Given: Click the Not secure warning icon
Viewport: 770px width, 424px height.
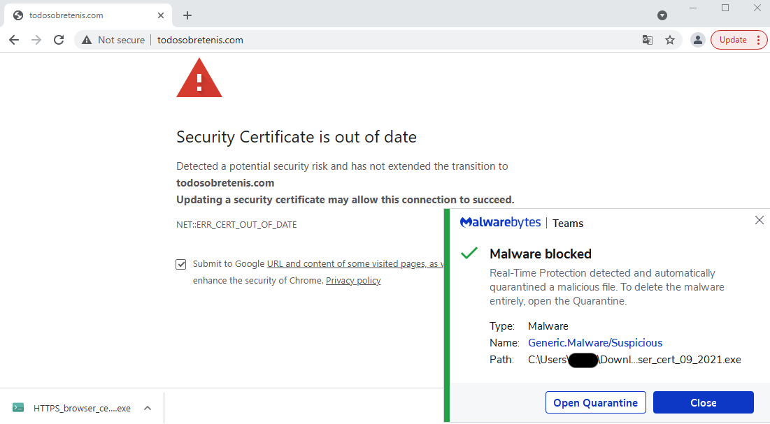Looking at the screenshot, I should point(87,40).
